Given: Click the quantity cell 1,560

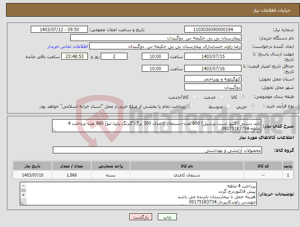Looking at the screenshot, I should coord(71,175).
